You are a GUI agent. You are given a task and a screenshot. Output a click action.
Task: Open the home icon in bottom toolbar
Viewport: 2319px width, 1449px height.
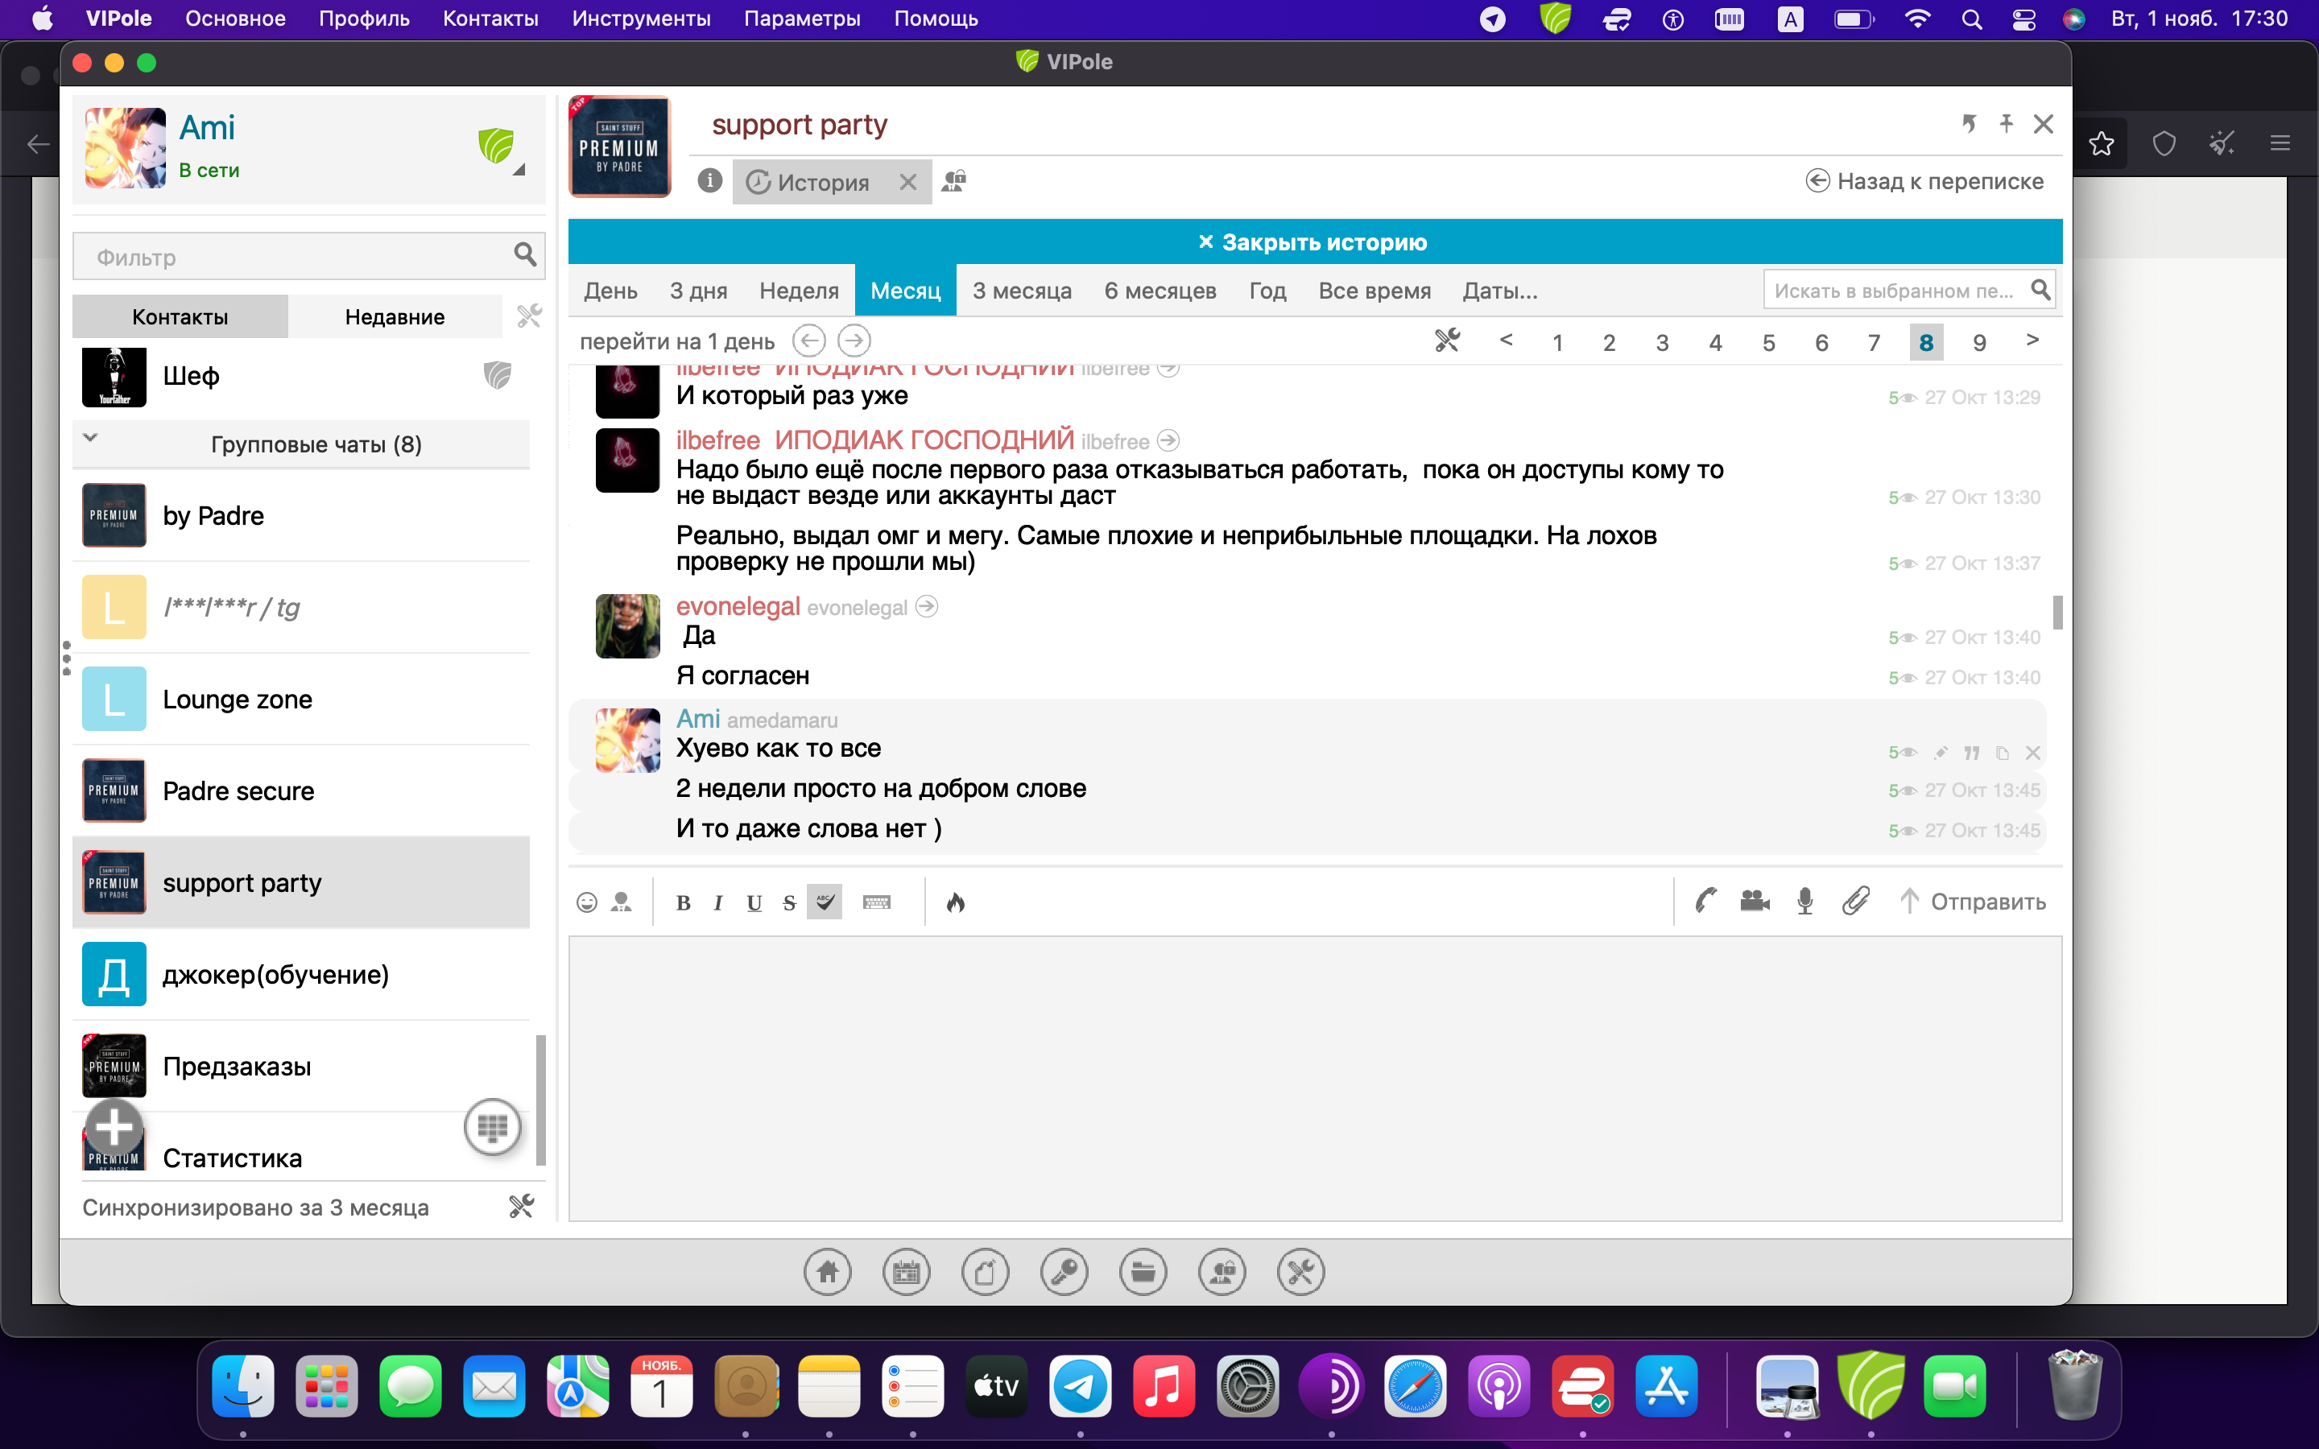pyautogui.click(x=827, y=1273)
